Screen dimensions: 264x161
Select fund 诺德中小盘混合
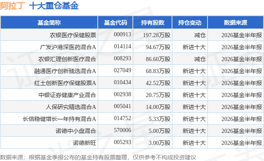(x=76, y=131)
